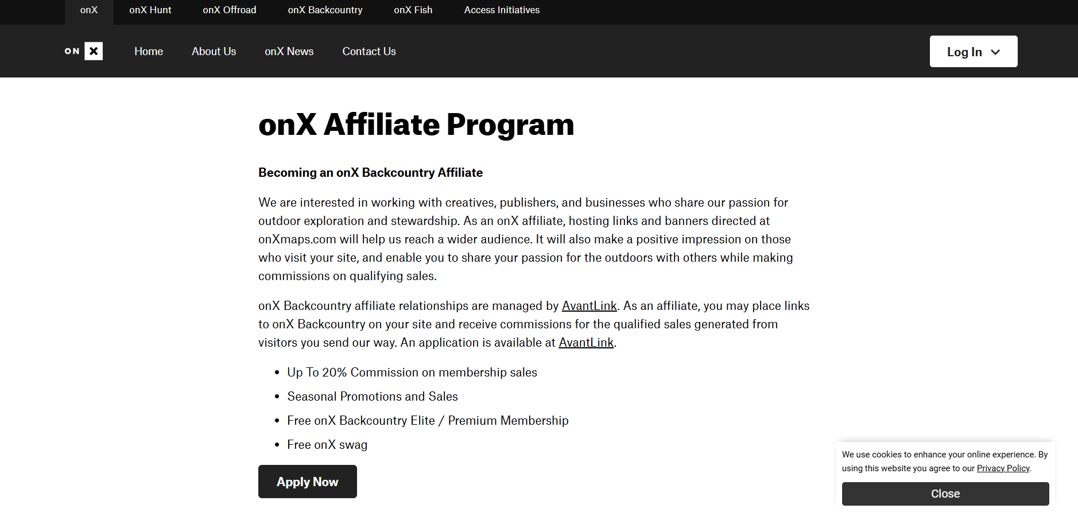Click the Log In button label
Screen dimensions: 1078x520
[964, 52]
